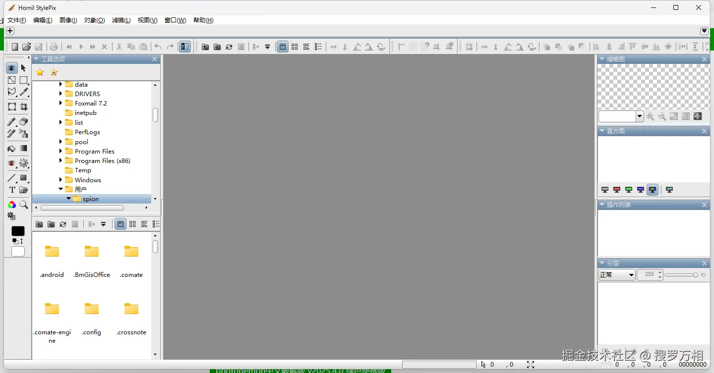714x373 pixels.
Task: Select the red-eye removal tool
Action: (11, 163)
